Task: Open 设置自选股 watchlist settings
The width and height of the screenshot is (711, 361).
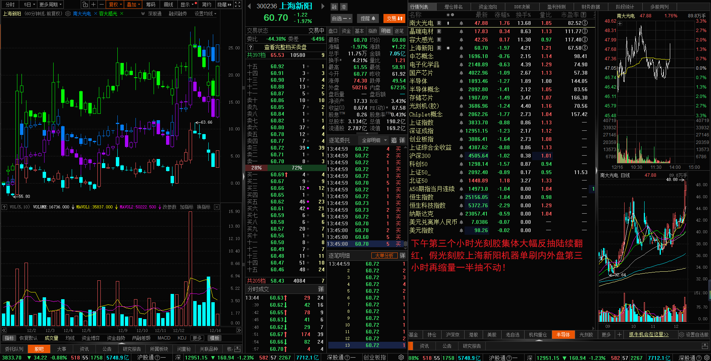Action: (x=694, y=335)
